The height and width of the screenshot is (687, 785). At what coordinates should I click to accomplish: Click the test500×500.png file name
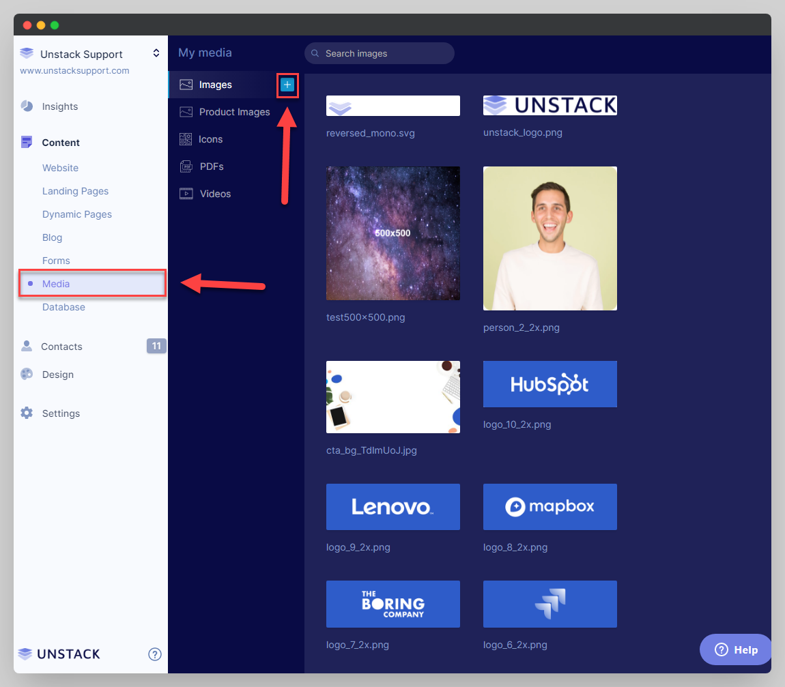[365, 317]
